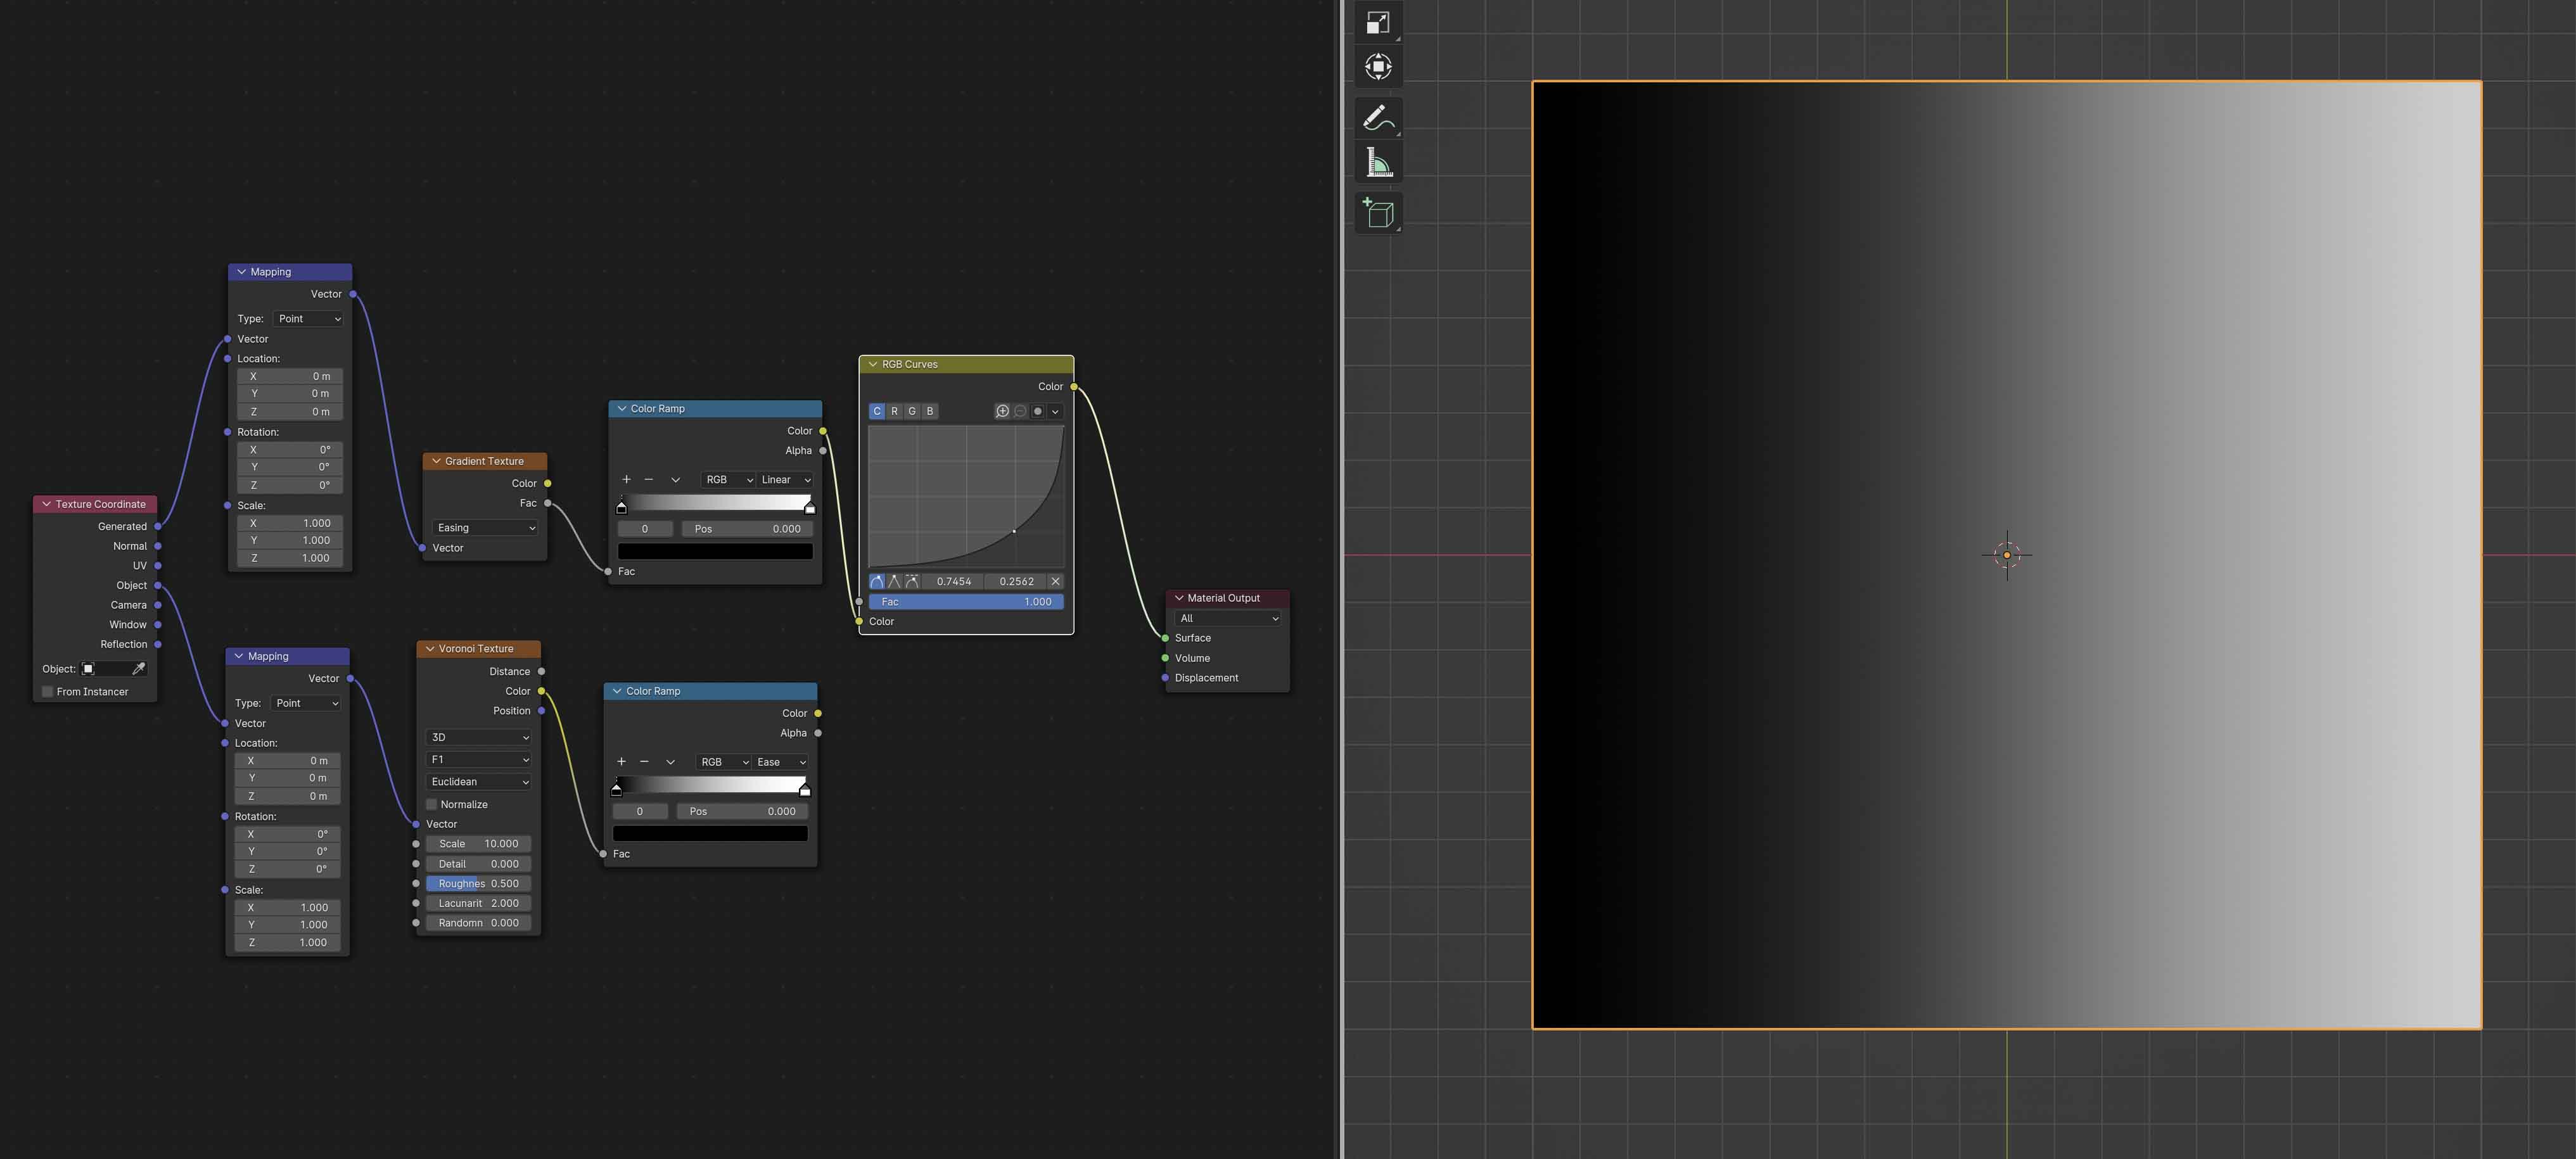The width and height of the screenshot is (2576, 1159).
Task: Switch RGB Curves to G channel
Action: click(x=912, y=411)
